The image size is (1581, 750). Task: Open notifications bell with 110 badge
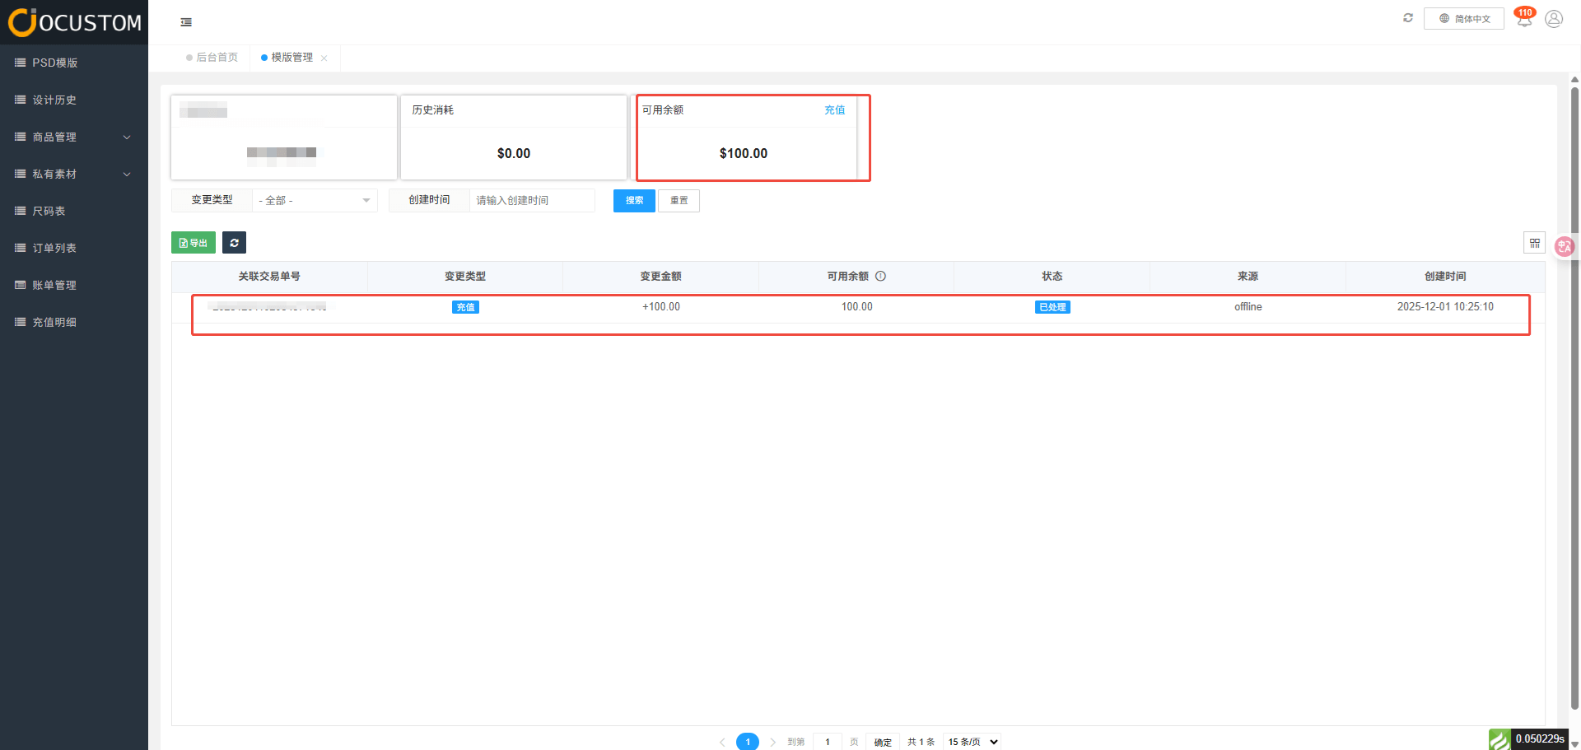tap(1524, 19)
